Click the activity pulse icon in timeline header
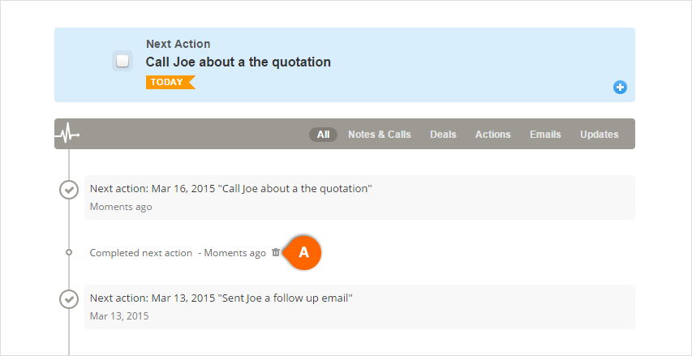Image resolution: width=692 pixels, height=356 pixels. tap(67, 134)
